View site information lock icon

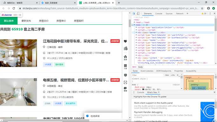pos(20,8)
